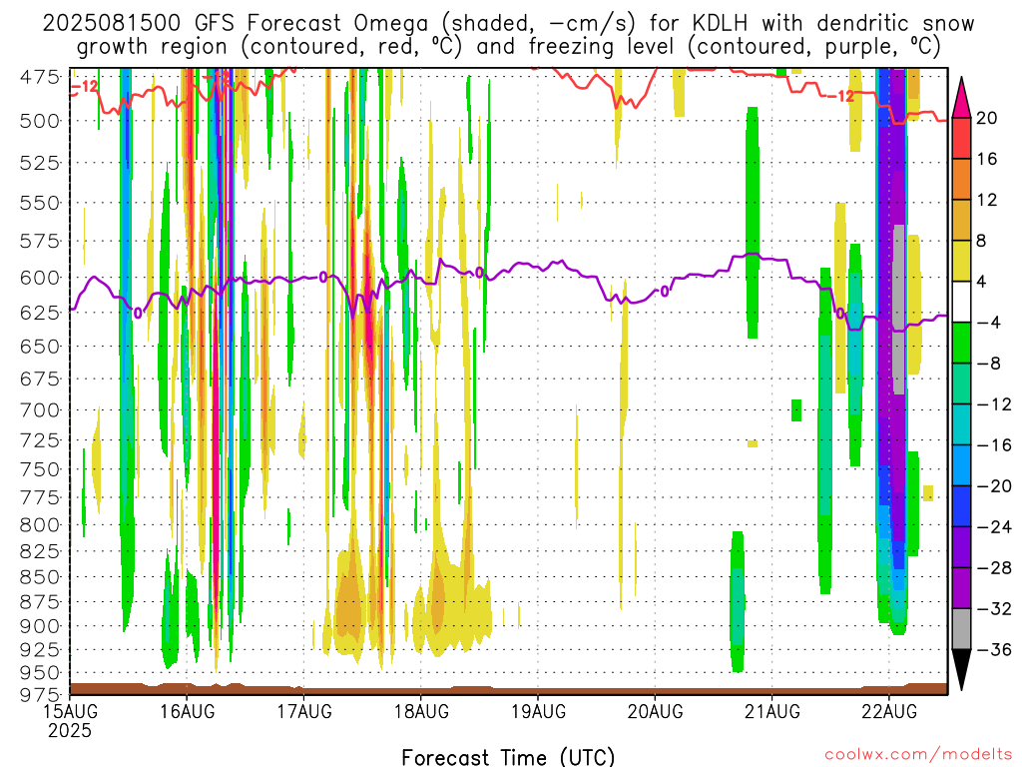The image size is (1022, 767).
Task: Click the 875 pressure level label
Action: click(40, 601)
